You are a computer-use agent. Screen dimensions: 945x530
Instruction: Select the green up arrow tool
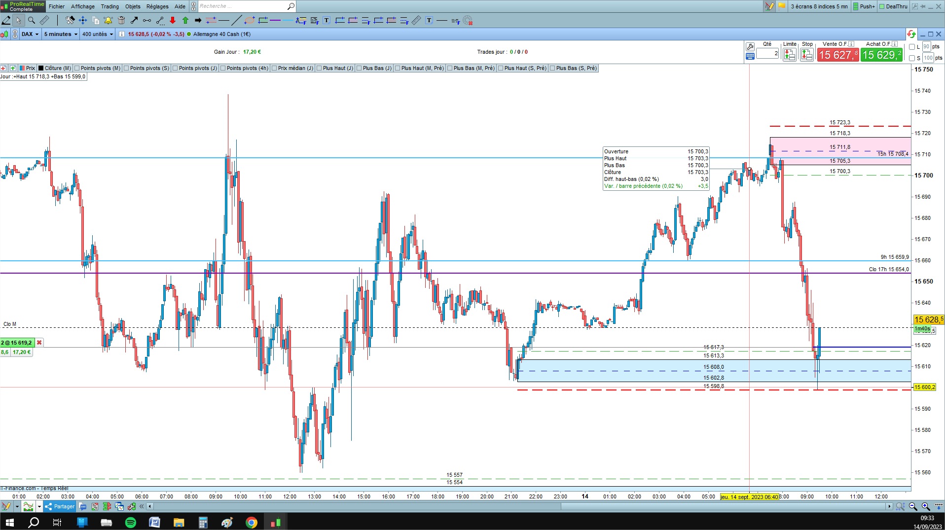pyautogui.click(x=185, y=20)
